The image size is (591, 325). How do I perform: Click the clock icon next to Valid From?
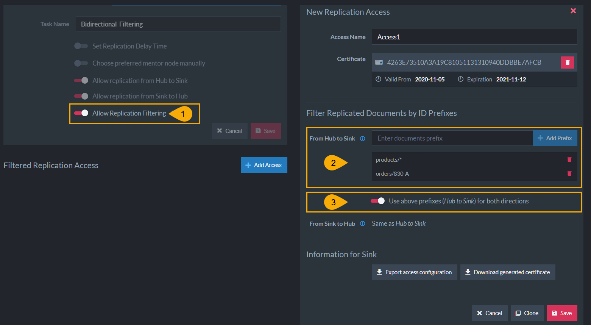[378, 79]
